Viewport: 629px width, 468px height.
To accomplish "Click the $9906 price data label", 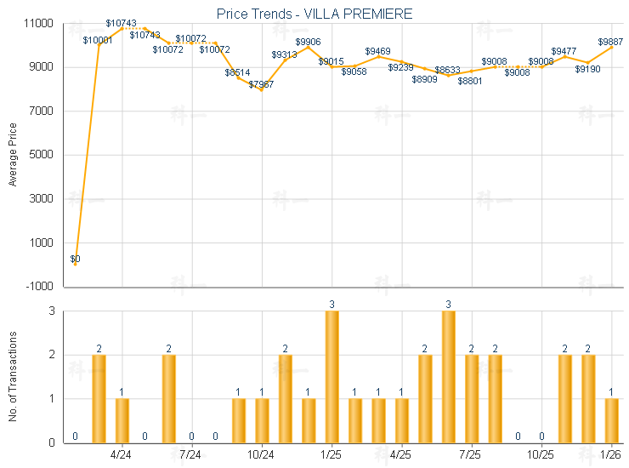I will [309, 42].
